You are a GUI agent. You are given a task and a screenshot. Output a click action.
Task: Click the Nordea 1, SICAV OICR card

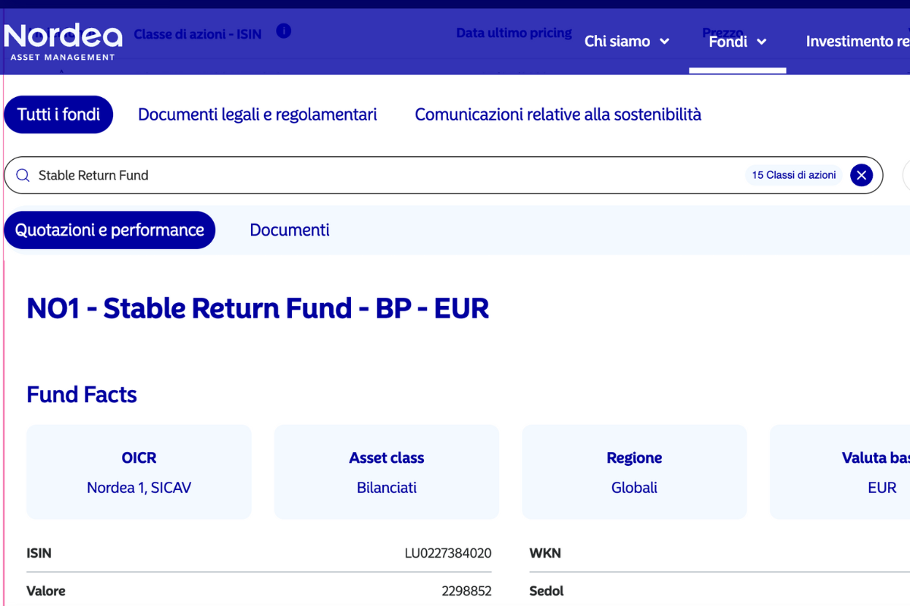pos(139,471)
